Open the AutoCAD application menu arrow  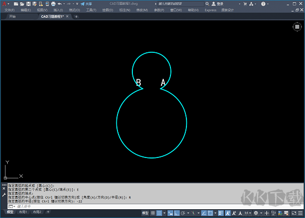(9, 4)
